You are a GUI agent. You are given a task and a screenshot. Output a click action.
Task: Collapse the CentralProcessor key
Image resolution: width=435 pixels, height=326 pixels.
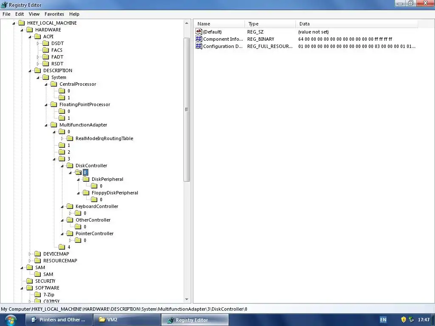point(46,84)
